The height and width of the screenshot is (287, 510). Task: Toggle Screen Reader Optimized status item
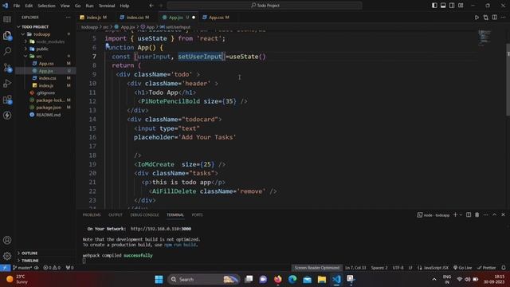point(317,268)
